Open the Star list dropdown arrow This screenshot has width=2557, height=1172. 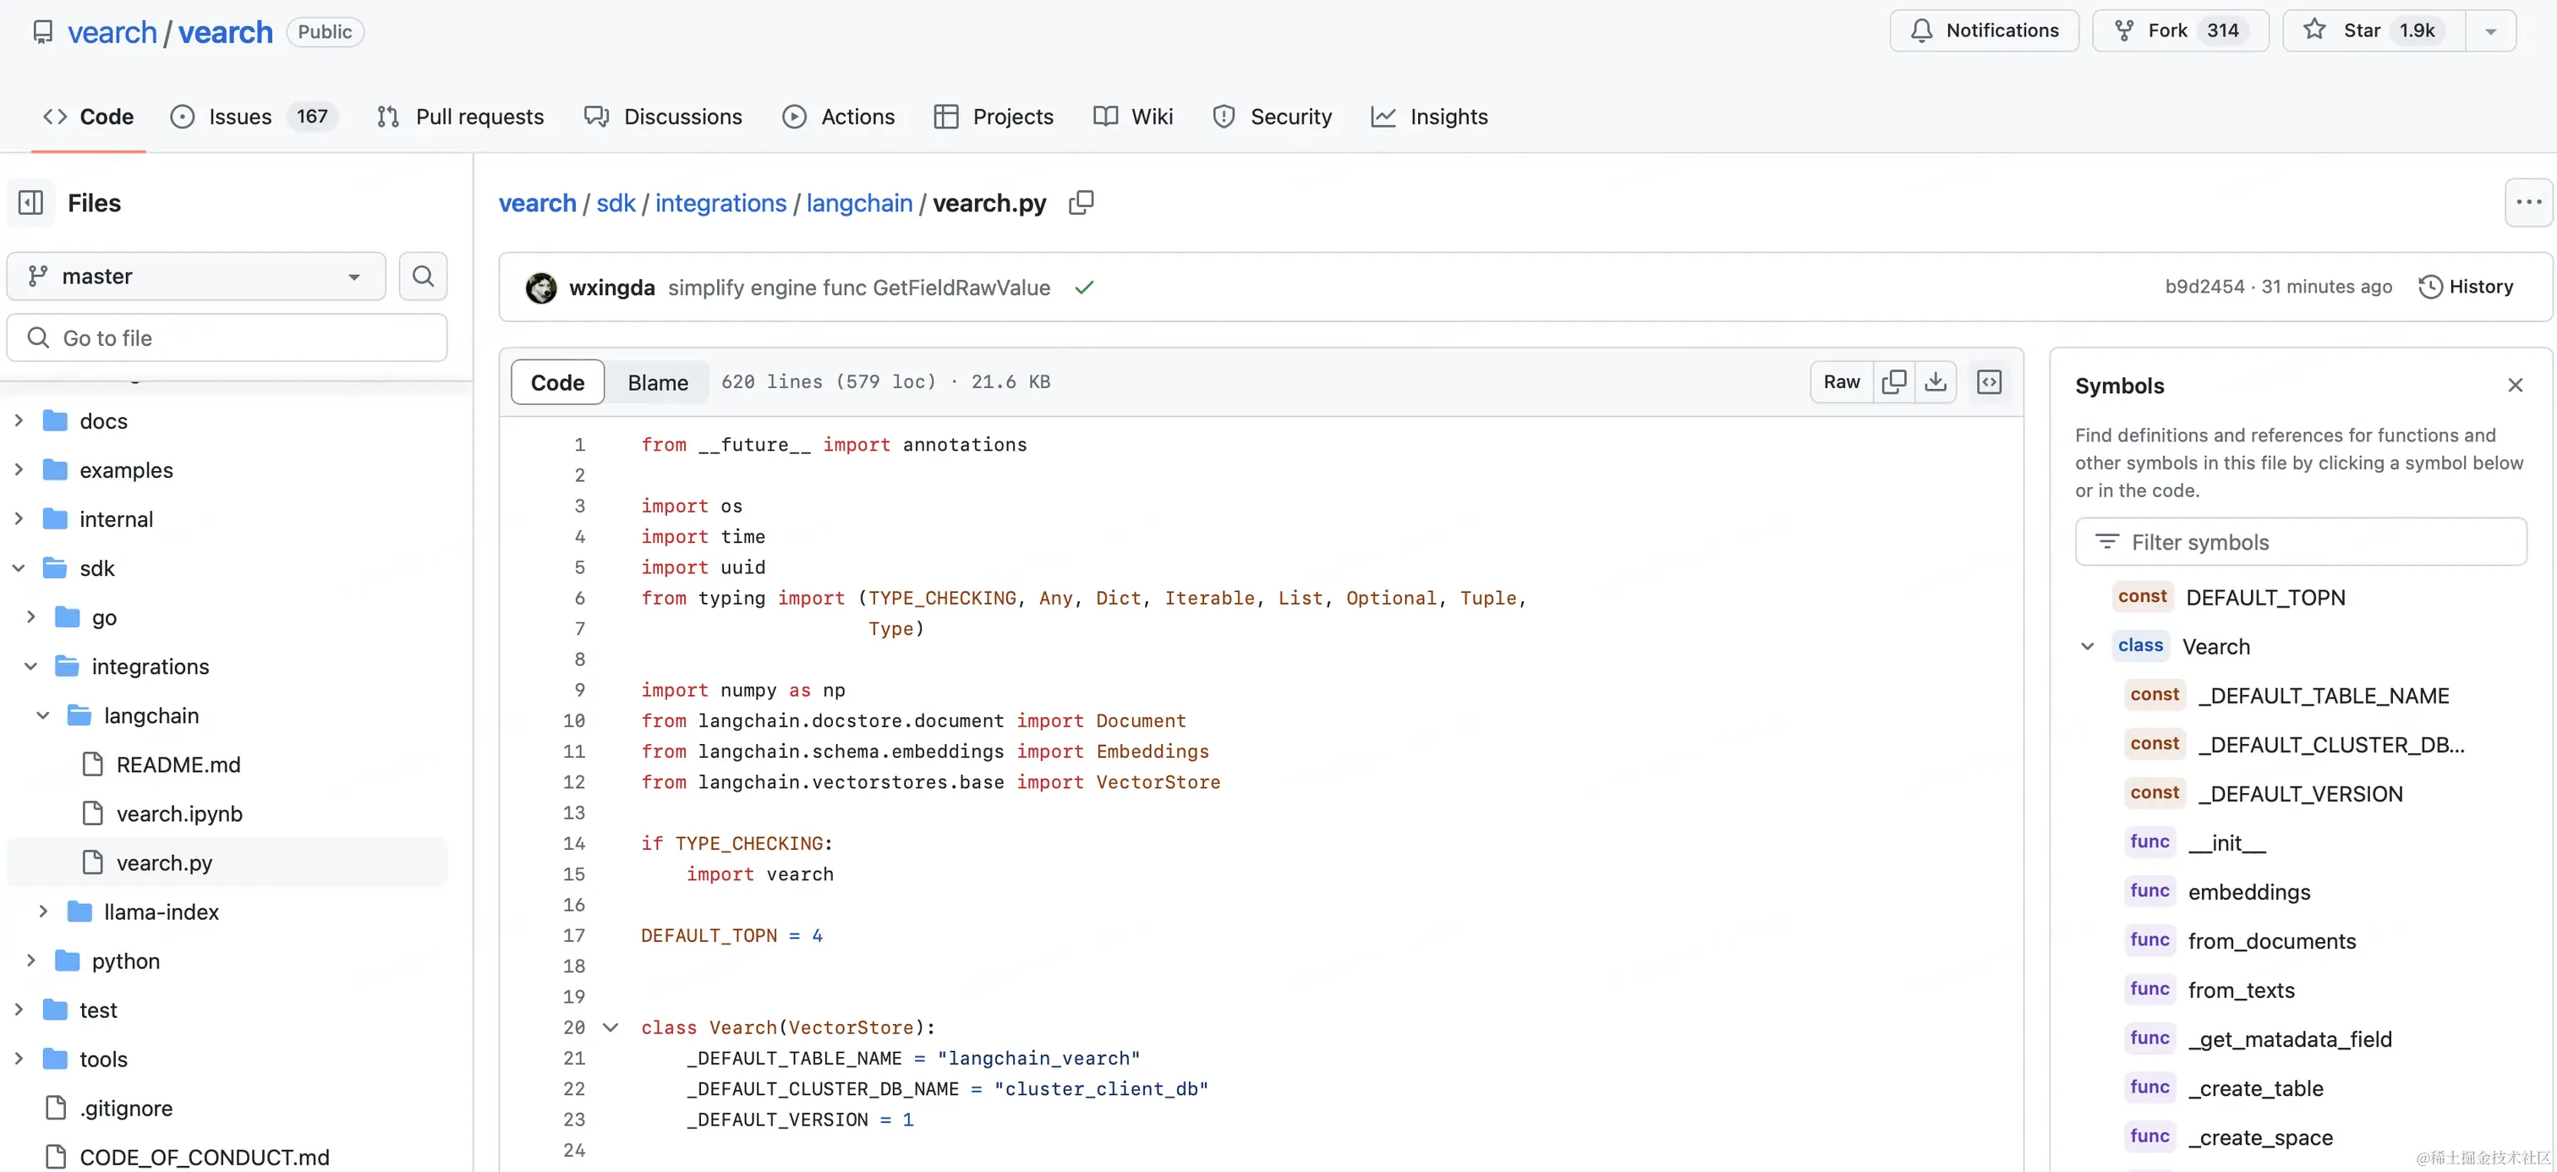2490,30
